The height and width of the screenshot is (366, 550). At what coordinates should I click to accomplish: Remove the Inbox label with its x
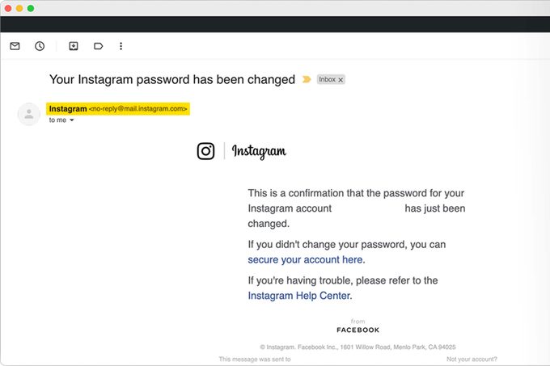pyautogui.click(x=341, y=80)
